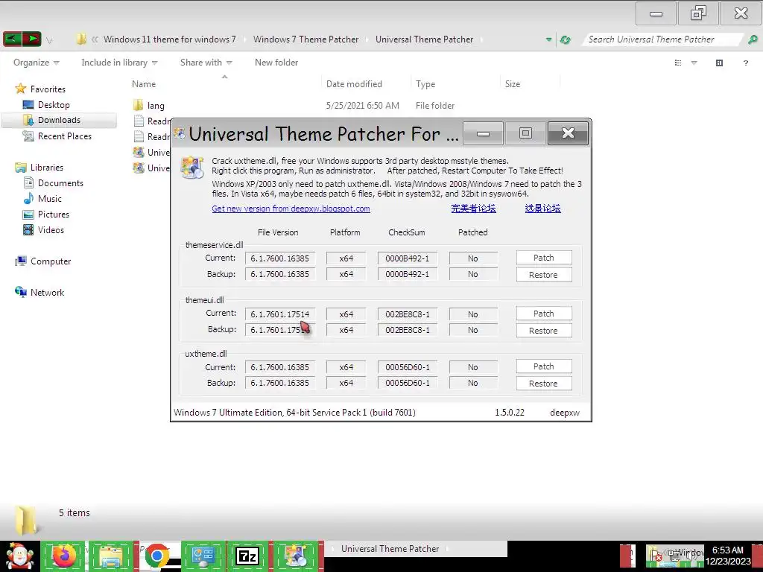Toggle the preview pane icon
The height and width of the screenshot is (572, 763).
pyautogui.click(x=719, y=63)
